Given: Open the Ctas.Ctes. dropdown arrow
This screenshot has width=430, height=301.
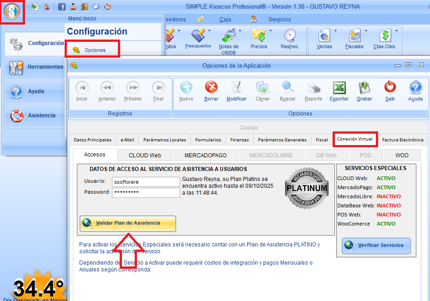Looking at the screenshot, I should (x=396, y=31).
